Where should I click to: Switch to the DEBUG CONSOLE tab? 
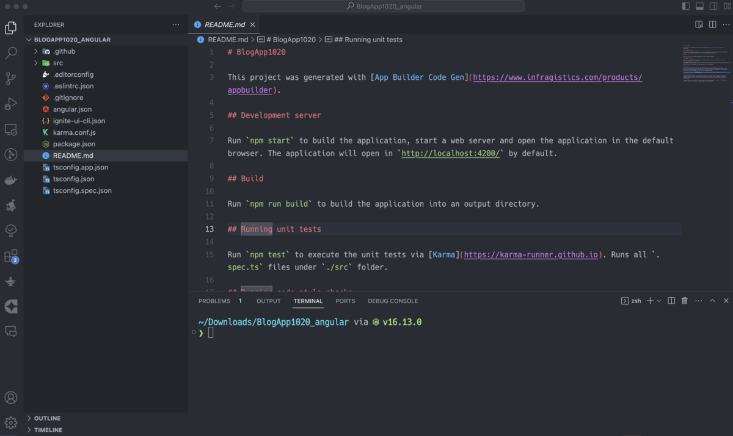[x=393, y=301]
